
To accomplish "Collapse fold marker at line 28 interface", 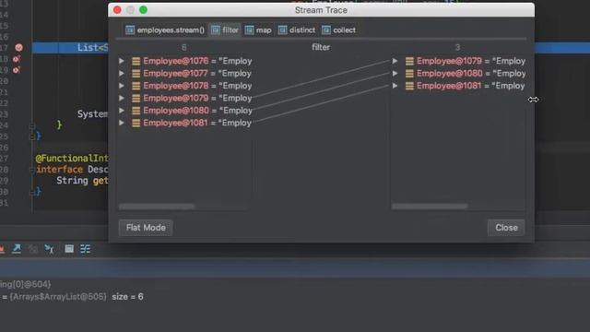I will pos(32,170).
